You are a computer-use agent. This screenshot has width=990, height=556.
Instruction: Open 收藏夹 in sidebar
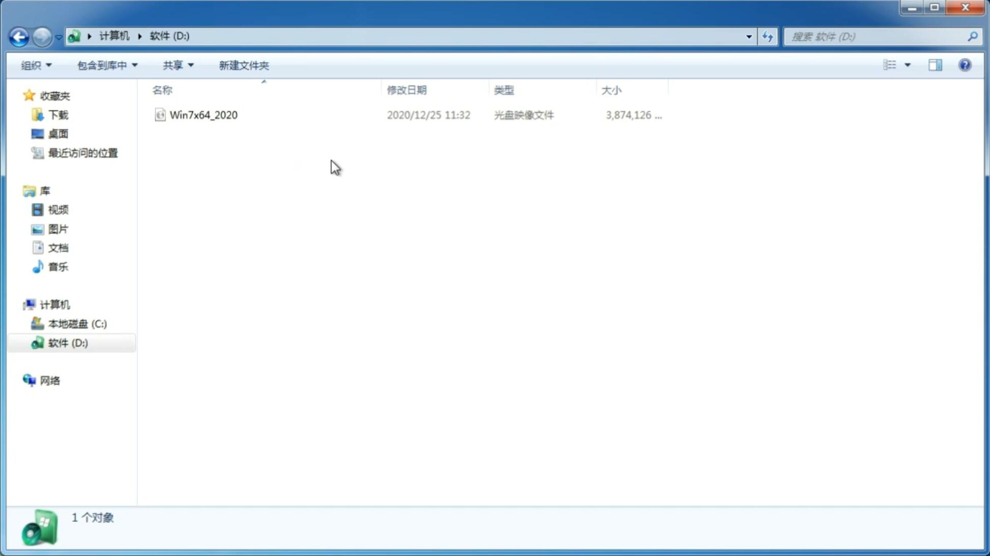point(55,95)
